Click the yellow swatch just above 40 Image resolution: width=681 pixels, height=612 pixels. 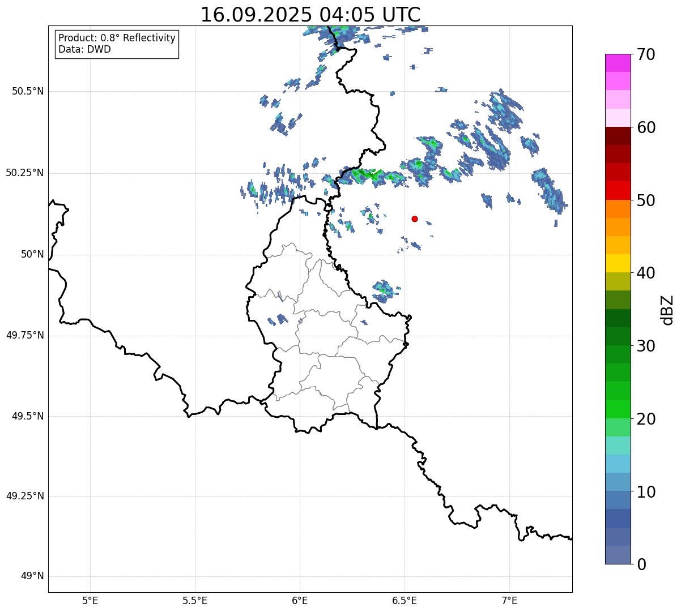[618, 263]
